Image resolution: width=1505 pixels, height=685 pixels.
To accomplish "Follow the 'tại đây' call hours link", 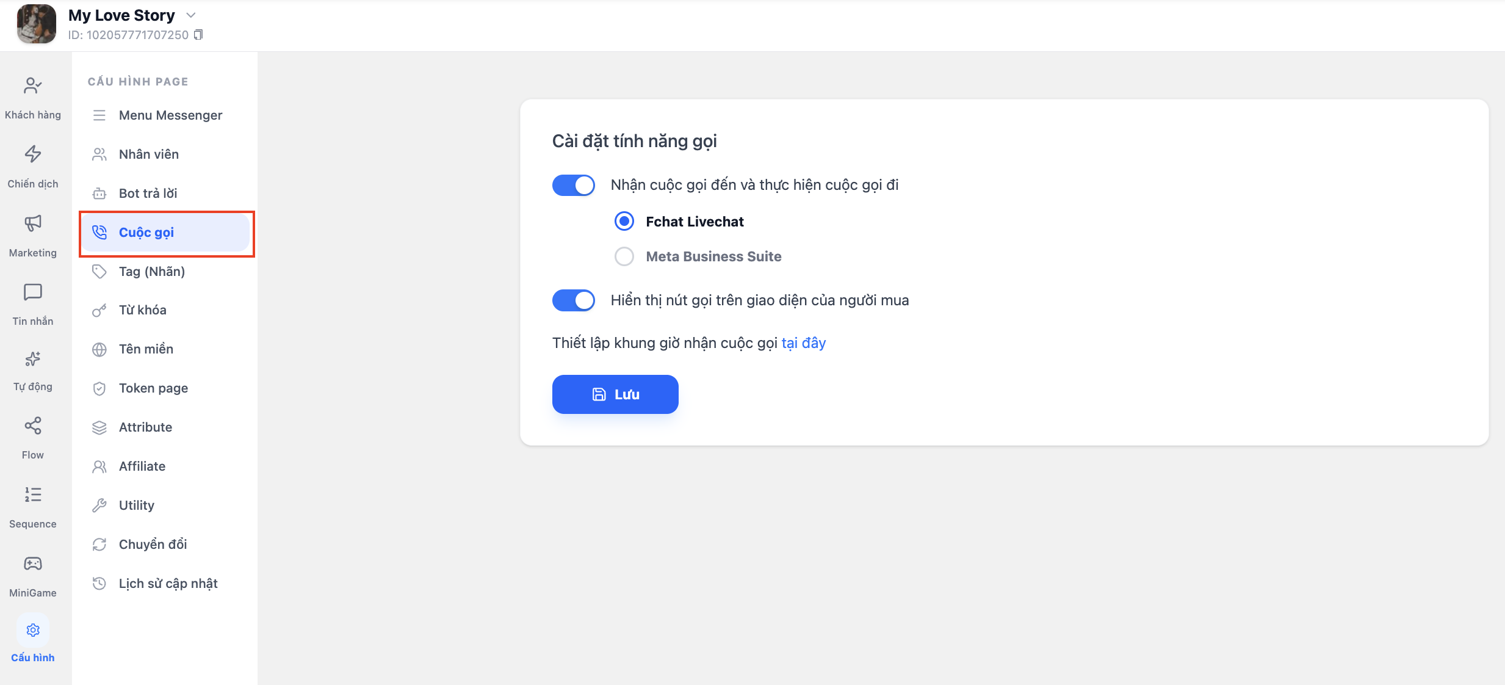I will 804,343.
